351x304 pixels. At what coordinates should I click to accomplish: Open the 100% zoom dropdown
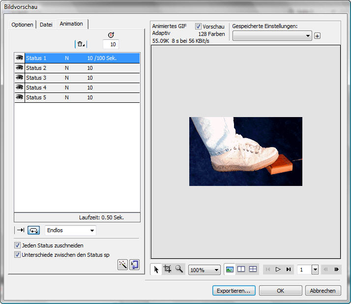pyautogui.click(x=205, y=270)
